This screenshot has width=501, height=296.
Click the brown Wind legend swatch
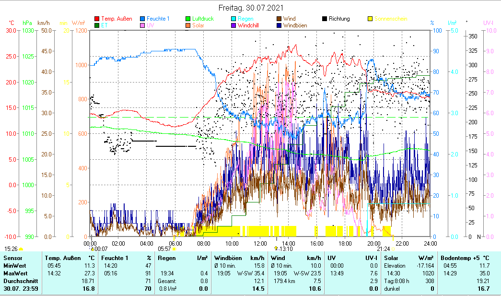pos(279,19)
